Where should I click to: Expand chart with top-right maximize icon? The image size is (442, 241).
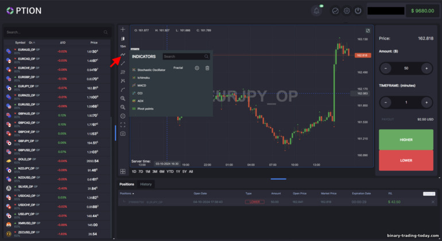click(368, 31)
